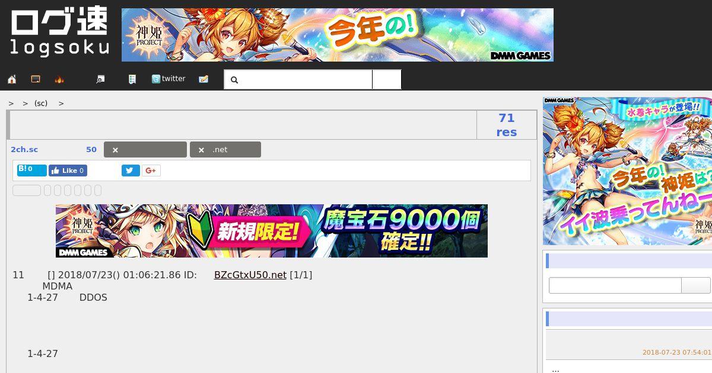712x373 pixels.
Task: Click the blue twitter bird nav icon
Action: (x=156, y=79)
